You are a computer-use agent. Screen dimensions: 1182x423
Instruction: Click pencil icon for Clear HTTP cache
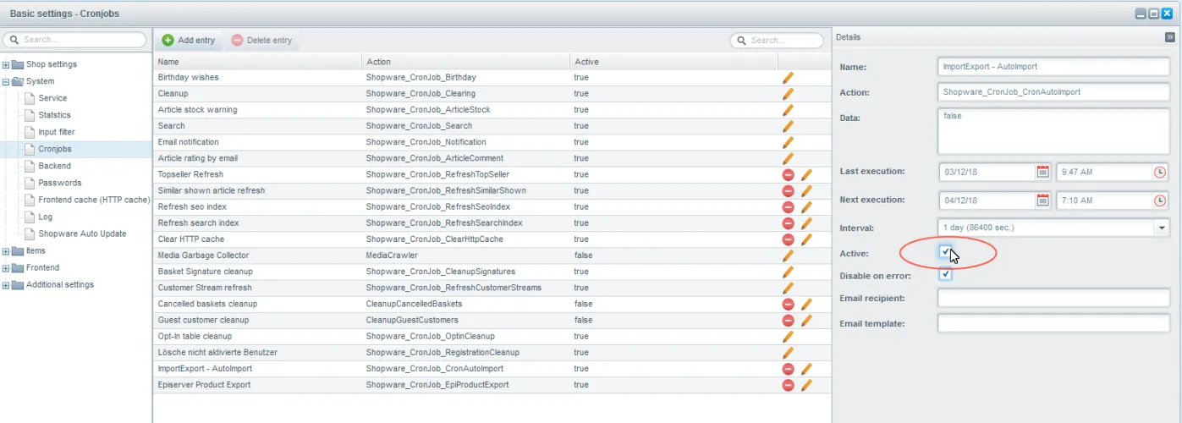click(806, 239)
